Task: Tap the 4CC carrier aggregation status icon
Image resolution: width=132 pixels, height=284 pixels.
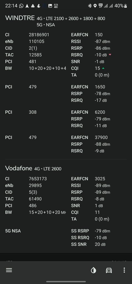Action: tap(56, 6)
